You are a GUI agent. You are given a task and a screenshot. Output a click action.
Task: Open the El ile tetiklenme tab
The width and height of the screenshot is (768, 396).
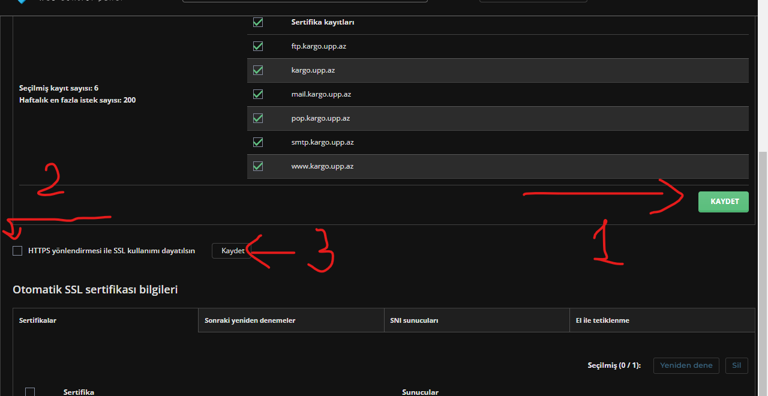point(662,320)
